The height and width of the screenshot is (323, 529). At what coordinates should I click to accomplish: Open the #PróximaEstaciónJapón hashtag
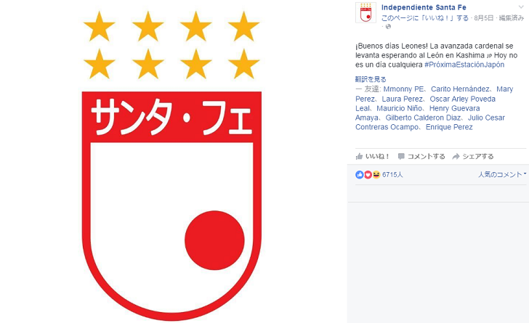coord(464,65)
